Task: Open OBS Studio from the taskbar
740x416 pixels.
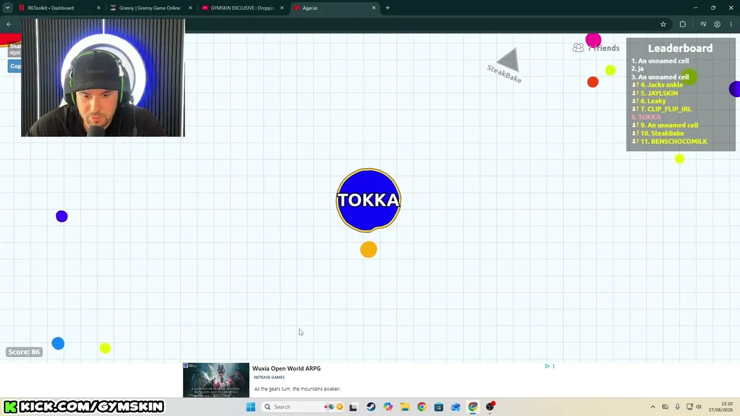Action: pyautogui.click(x=490, y=407)
